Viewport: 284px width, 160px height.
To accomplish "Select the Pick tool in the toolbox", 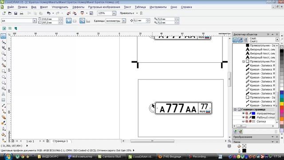I will pyautogui.click(x=3, y=36).
